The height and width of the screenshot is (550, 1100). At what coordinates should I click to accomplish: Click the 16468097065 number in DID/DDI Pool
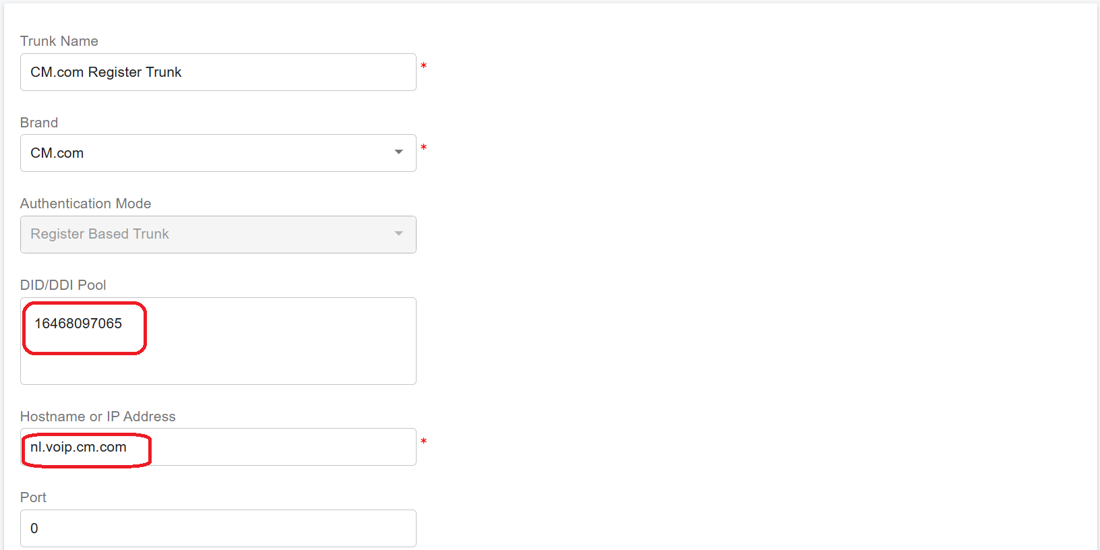(x=78, y=324)
